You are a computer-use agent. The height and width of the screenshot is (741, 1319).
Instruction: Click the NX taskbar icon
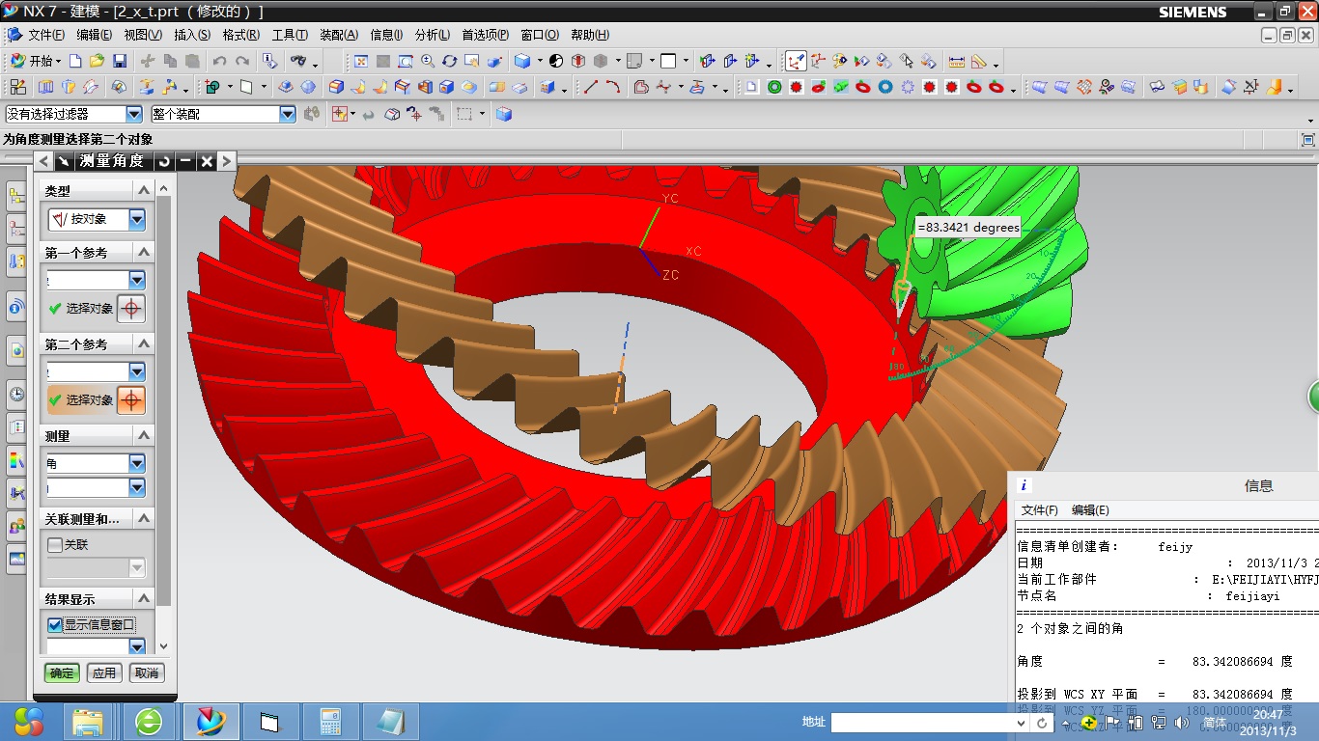[210, 722]
